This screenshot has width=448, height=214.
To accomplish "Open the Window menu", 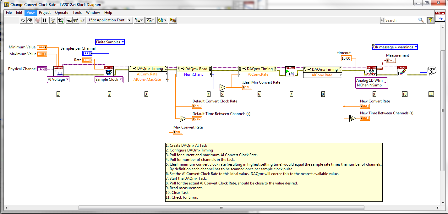I will (93, 13).
